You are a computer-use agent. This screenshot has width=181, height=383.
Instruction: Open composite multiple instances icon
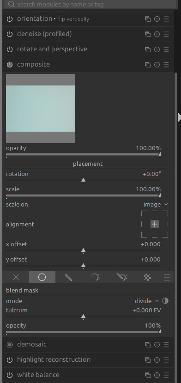click(148, 65)
